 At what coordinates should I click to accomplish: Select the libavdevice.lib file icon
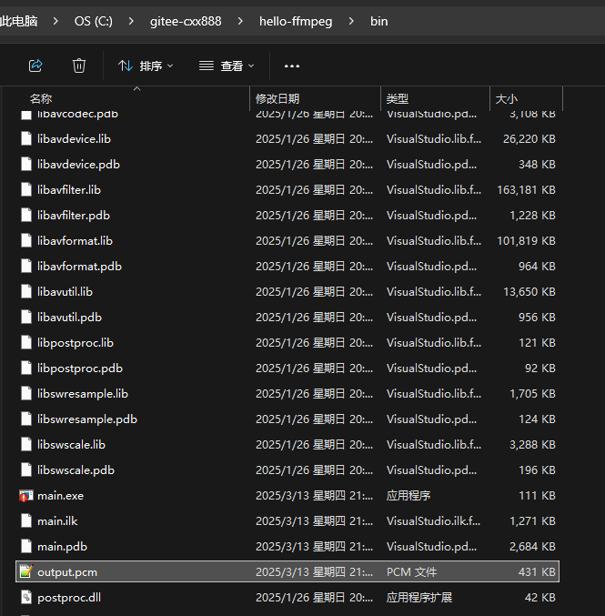point(25,138)
